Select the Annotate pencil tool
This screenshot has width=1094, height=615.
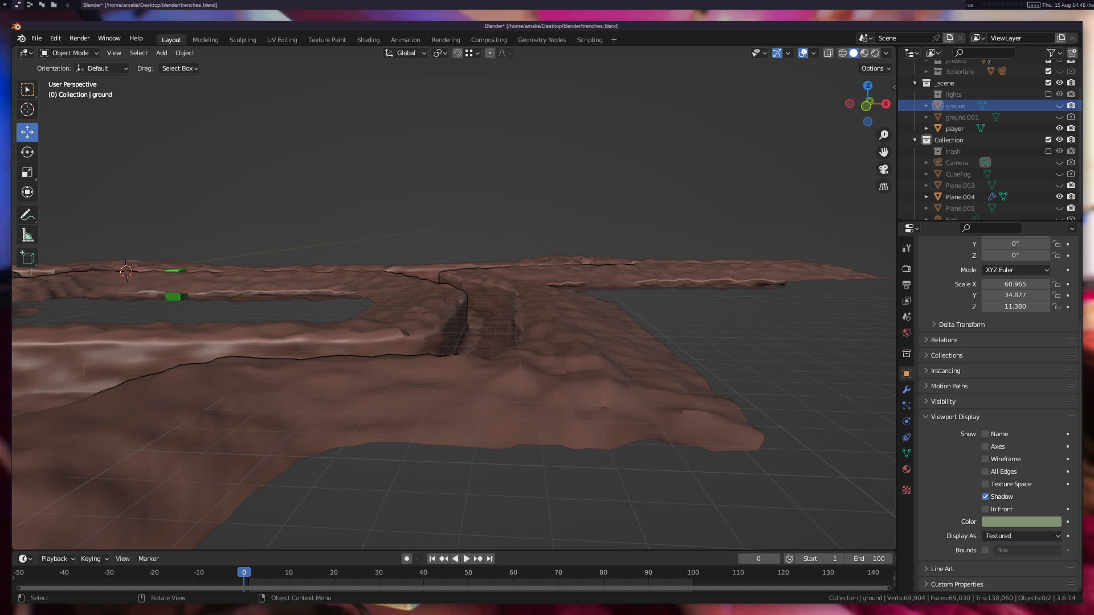pyautogui.click(x=27, y=215)
